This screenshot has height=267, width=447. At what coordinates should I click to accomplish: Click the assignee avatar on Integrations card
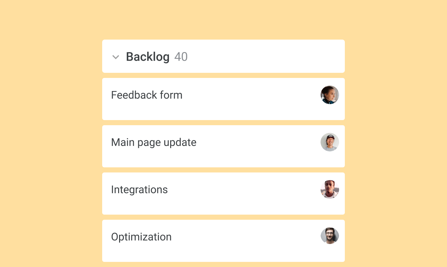pos(330,189)
